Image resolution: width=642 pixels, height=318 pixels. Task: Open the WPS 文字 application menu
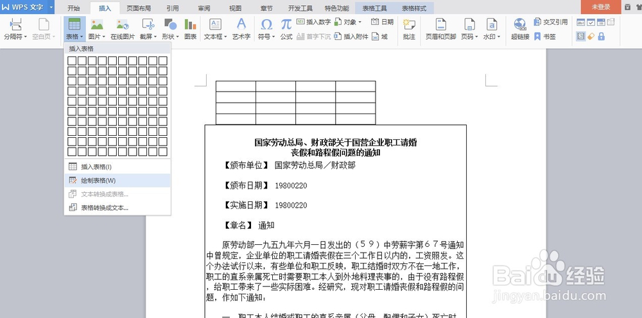coord(24,7)
